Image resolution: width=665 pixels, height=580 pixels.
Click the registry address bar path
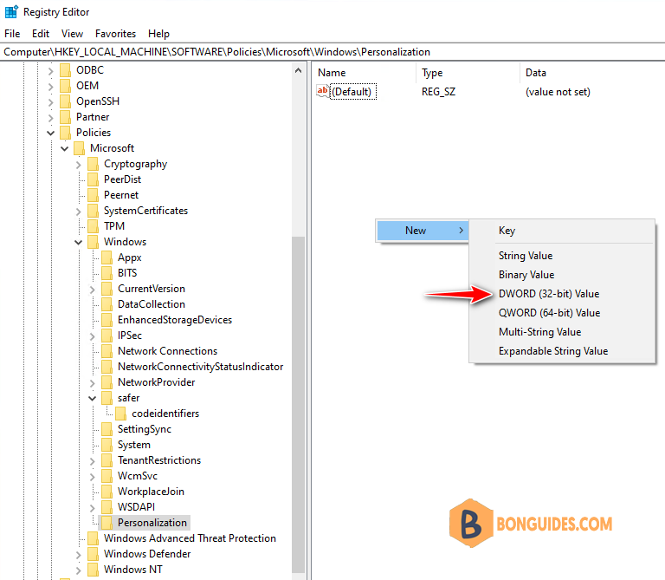click(216, 52)
